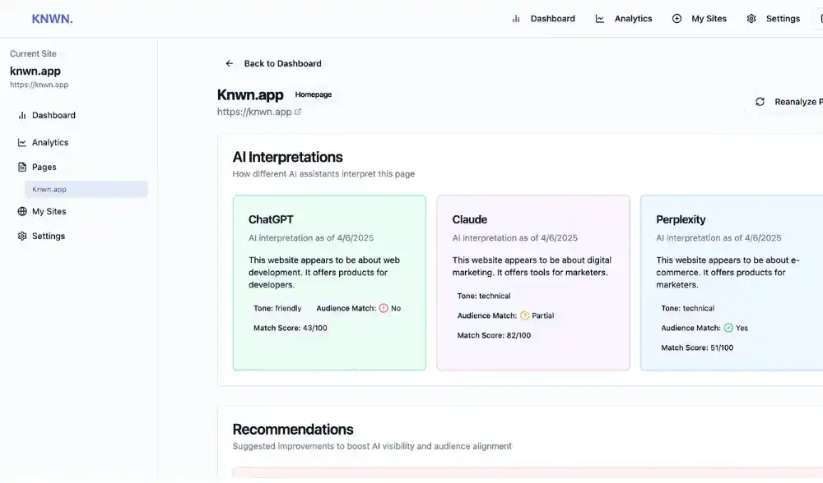Click the bar chart icon beside Dashboard in top nav
Image resolution: width=823 pixels, height=483 pixels.
click(x=516, y=19)
